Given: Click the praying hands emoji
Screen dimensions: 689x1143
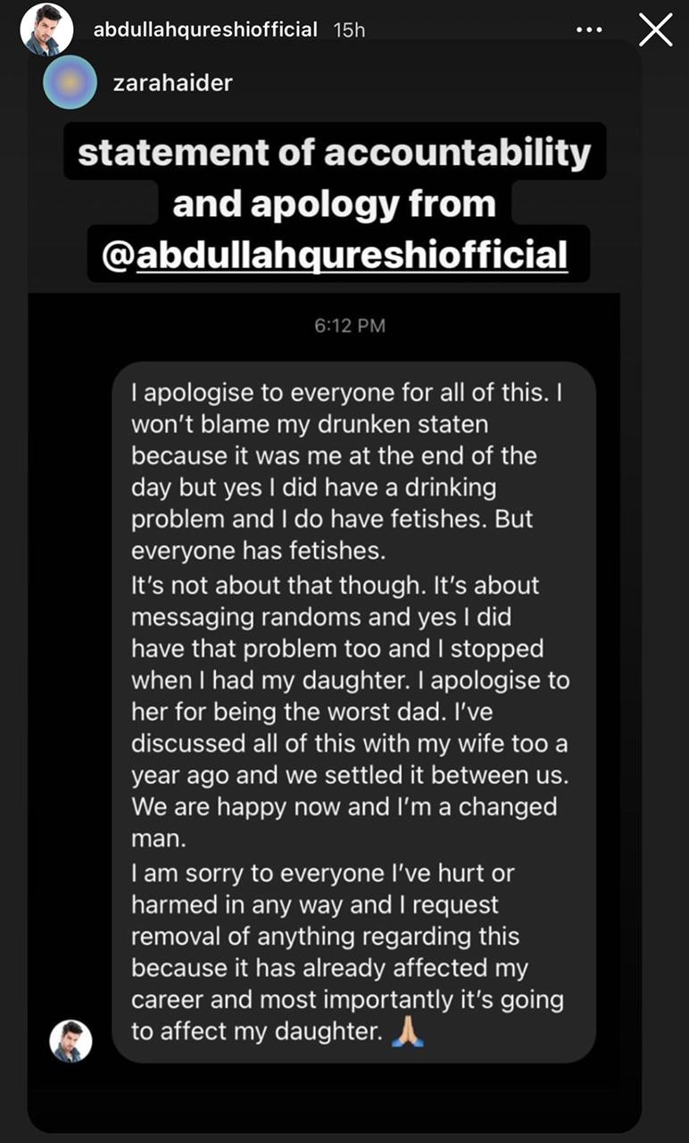Looking at the screenshot, I should coord(406,1032).
